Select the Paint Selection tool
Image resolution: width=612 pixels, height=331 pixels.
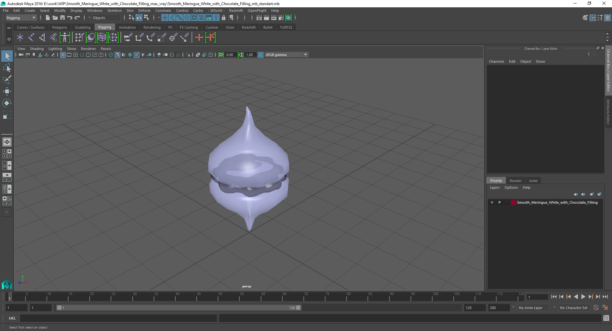pyautogui.click(x=7, y=80)
